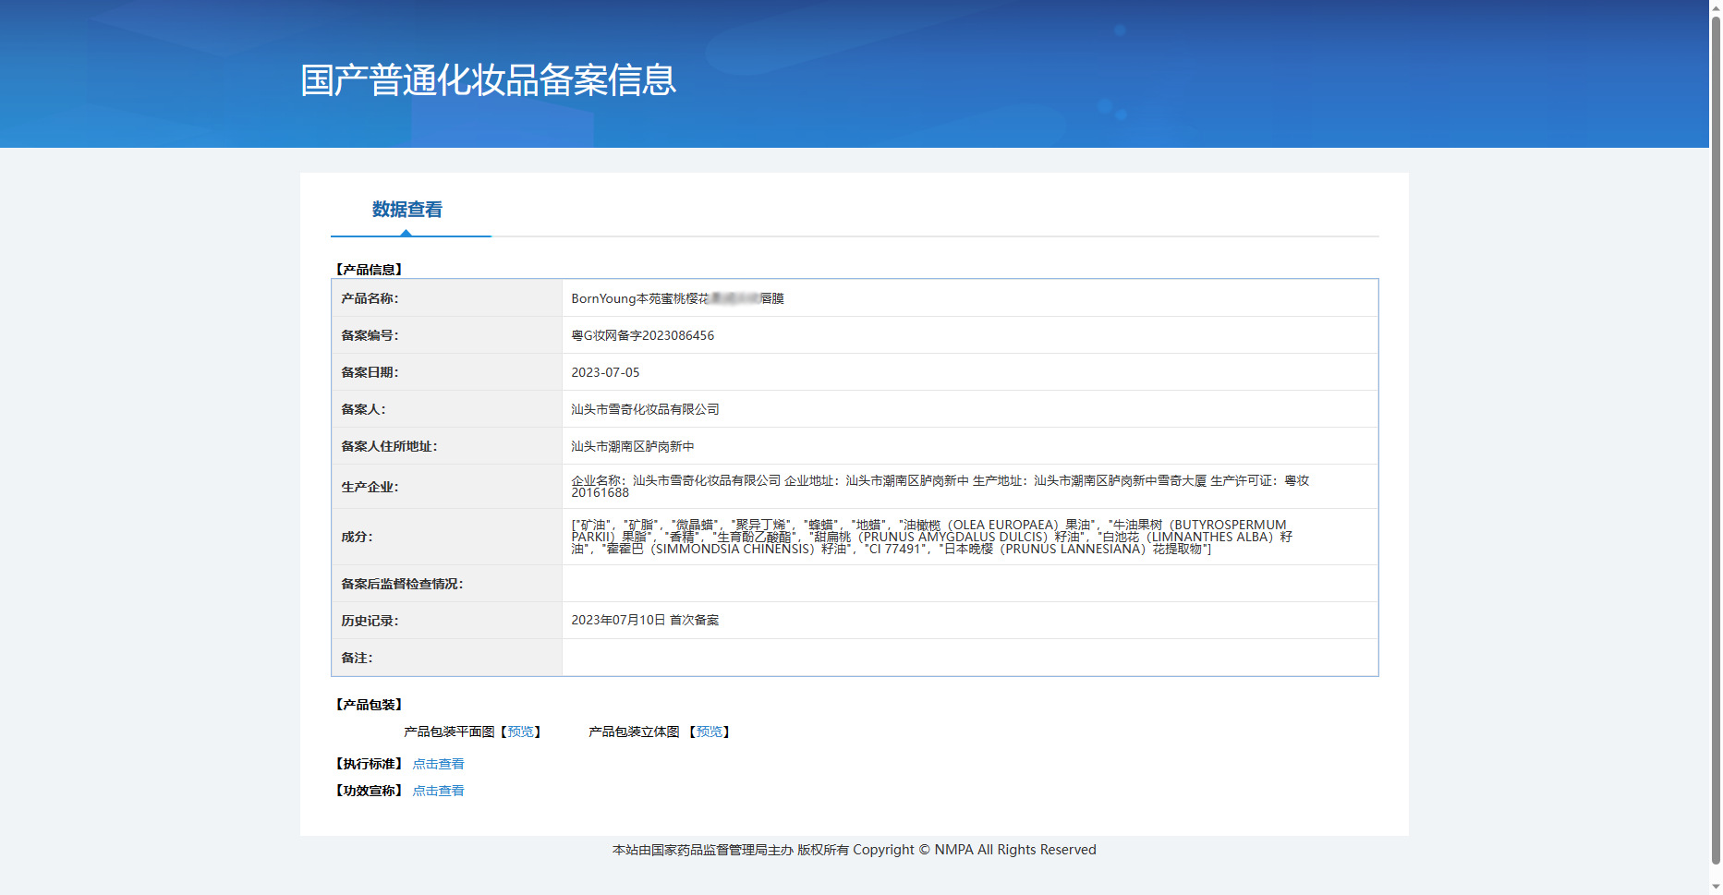Click the BornYoung product name value

coord(676,298)
